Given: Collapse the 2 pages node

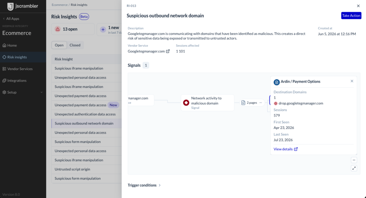Looking at the screenshot, I should pyautogui.click(x=261, y=103).
